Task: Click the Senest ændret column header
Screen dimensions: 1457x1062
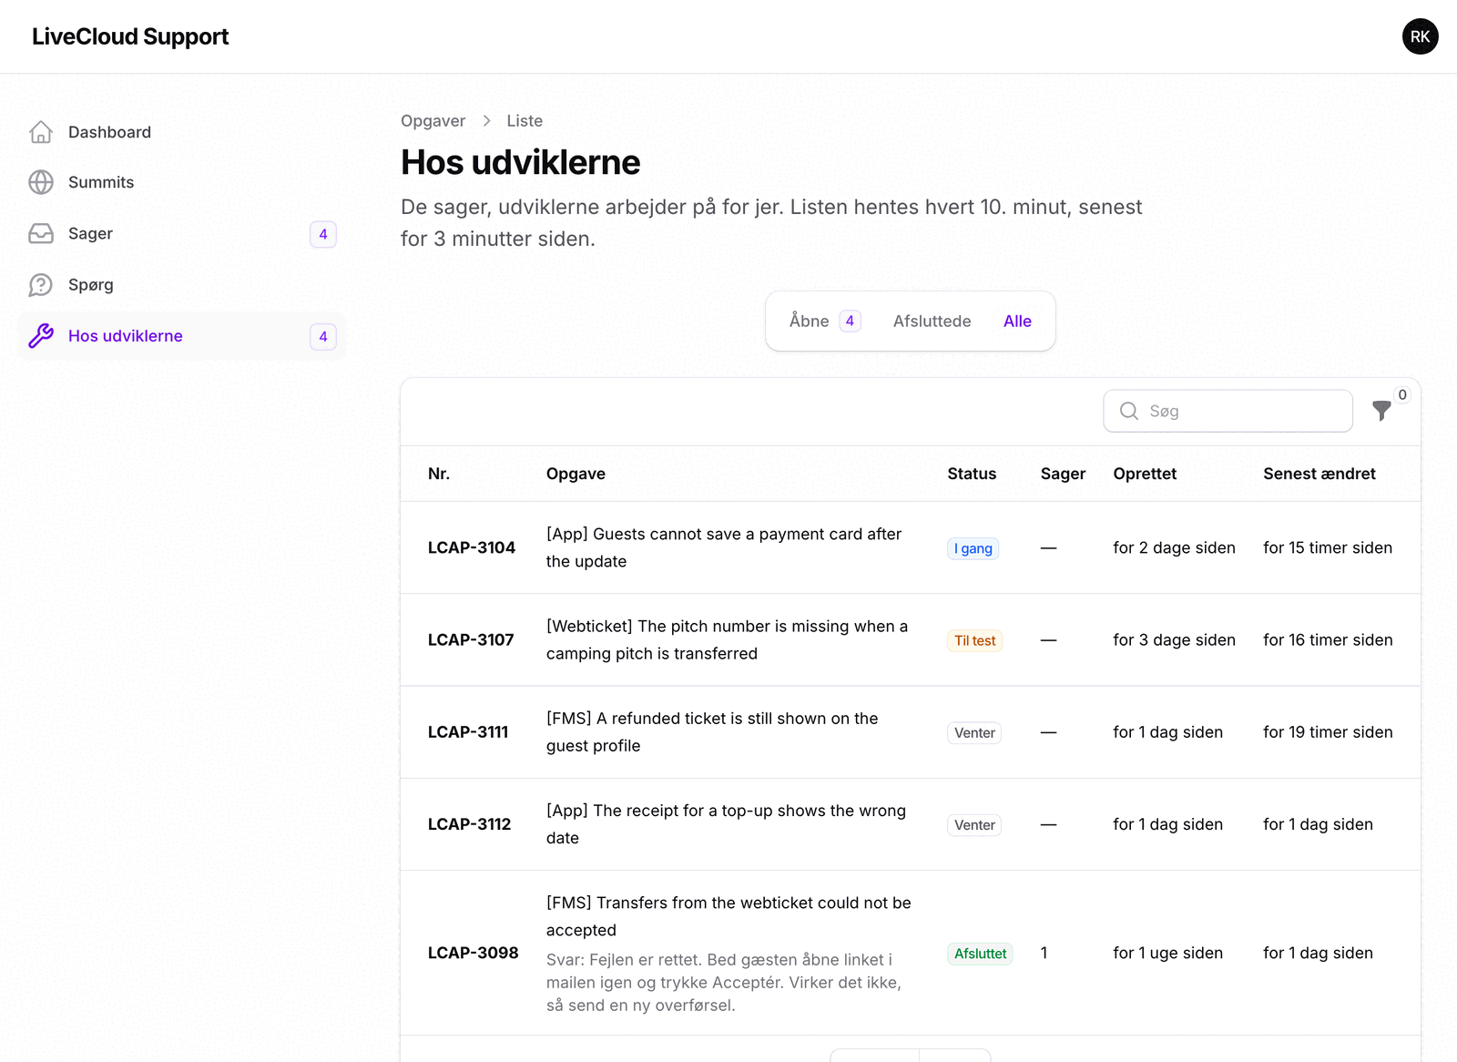Action: tap(1319, 474)
